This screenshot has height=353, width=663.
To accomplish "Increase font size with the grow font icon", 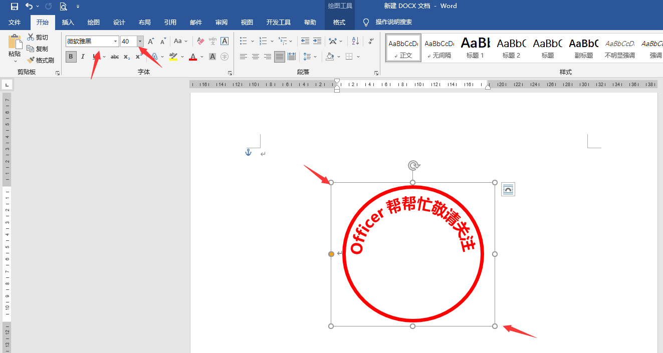I will coord(151,41).
